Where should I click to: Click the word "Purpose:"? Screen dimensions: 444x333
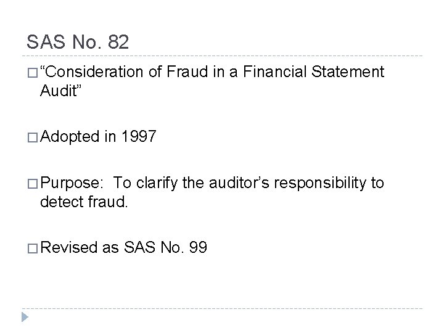coord(70,183)
